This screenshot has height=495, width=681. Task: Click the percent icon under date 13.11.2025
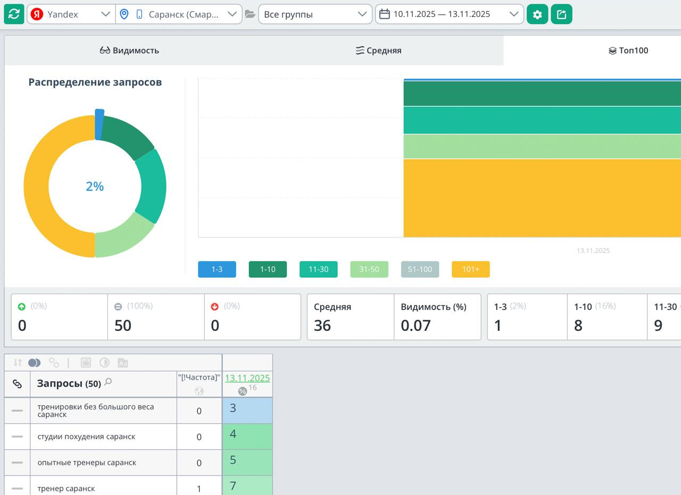point(243,391)
